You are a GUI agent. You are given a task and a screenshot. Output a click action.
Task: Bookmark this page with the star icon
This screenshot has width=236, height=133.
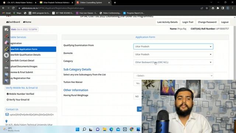tap(207, 8)
